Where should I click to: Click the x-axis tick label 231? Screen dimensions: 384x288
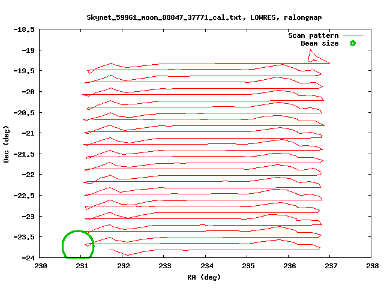tap(82, 266)
